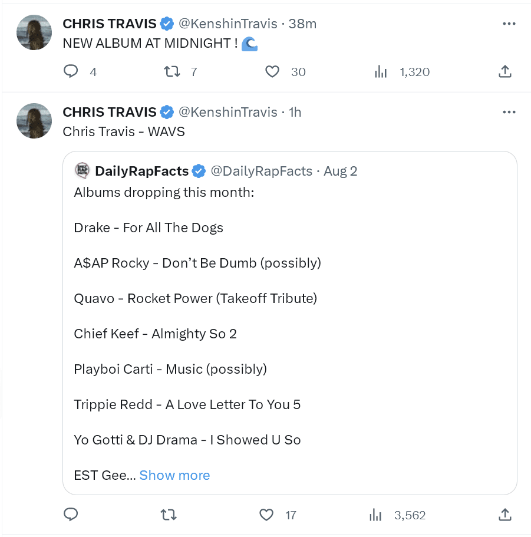Viewport: 531px width, 537px height.
Task: Open the Aug 2 timestamp of quoted tweet
Action: 341,171
